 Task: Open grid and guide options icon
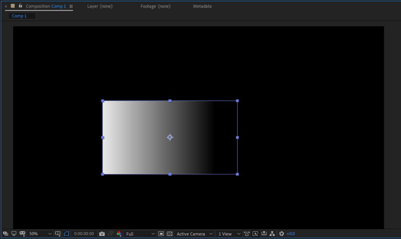(x=58, y=234)
